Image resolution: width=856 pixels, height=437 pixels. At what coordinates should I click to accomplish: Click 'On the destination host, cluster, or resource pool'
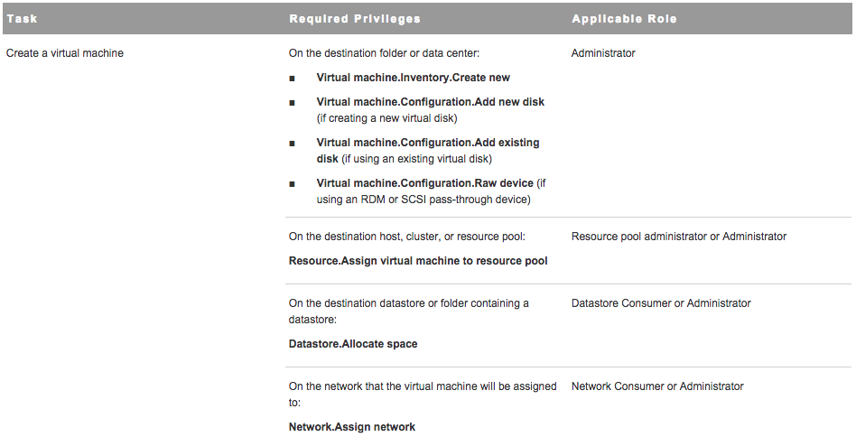click(407, 237)
